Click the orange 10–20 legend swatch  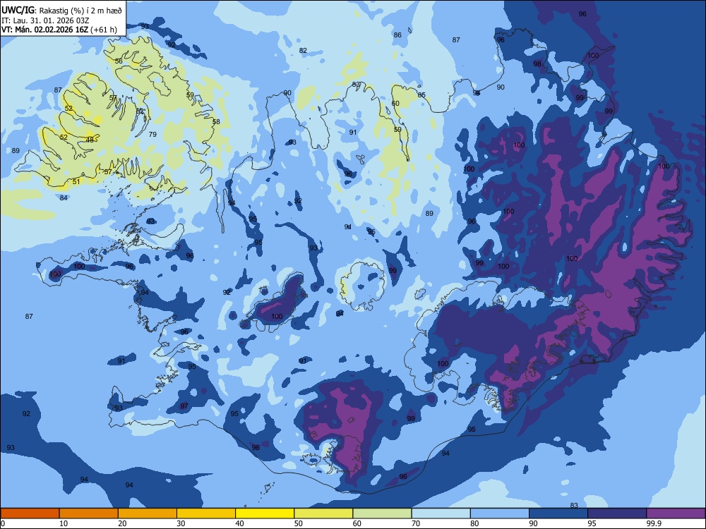coord(89,513)
